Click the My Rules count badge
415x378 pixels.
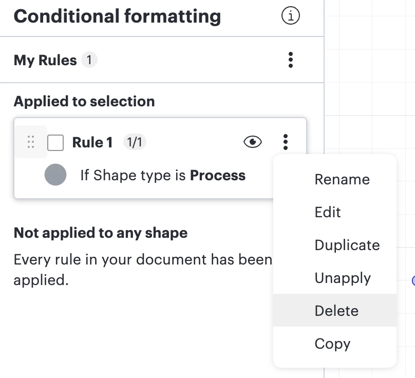tap(89, 60)
